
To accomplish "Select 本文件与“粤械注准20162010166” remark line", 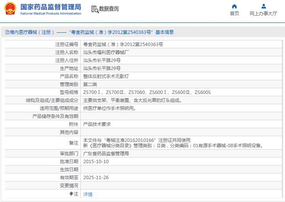I will (x=137, y=140).
